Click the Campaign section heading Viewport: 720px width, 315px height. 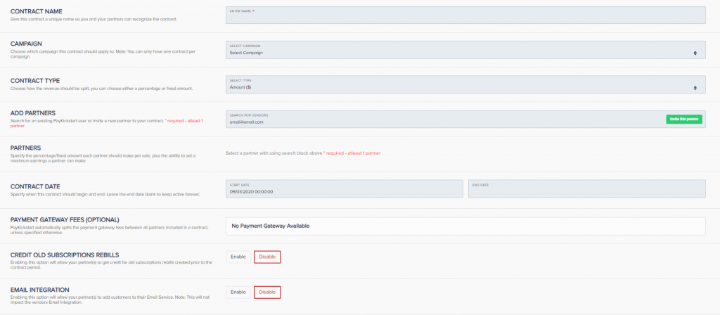[x=28, y=44]
